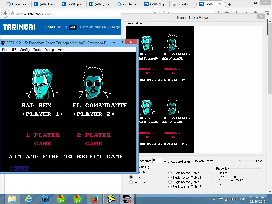The height and width of the screenshot is (204, 272).
Task: Go back with the browser back arrow
Action: pos(5,13)
